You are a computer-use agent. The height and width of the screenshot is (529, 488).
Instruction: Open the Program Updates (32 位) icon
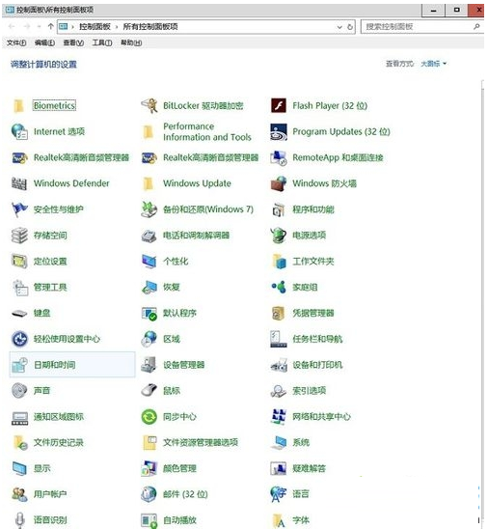tap(279, 131)
